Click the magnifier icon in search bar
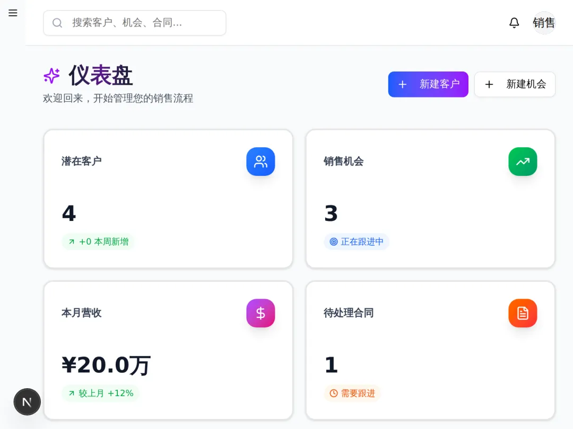Screen dimensions: 573x429 (x=57, y=23)
